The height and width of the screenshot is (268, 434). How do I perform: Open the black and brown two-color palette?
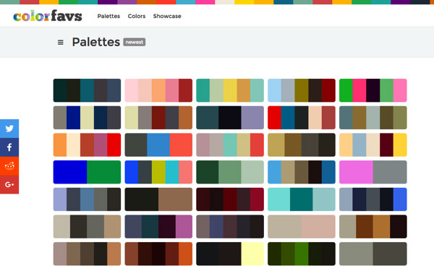[158, 199]
